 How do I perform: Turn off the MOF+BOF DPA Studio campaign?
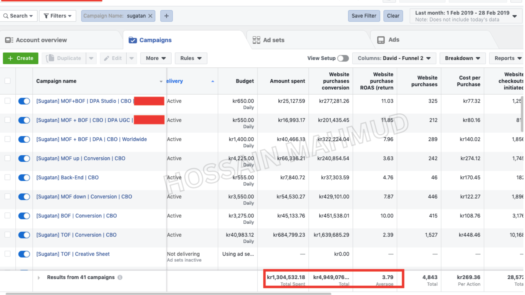[x=24, y=101]
